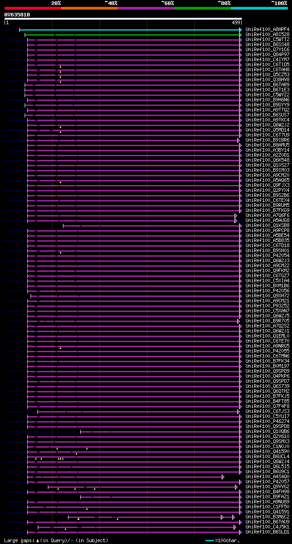
Task: Click the cyan arrowhead of UniRef100_A8HPF4
Action: point(240,30)
